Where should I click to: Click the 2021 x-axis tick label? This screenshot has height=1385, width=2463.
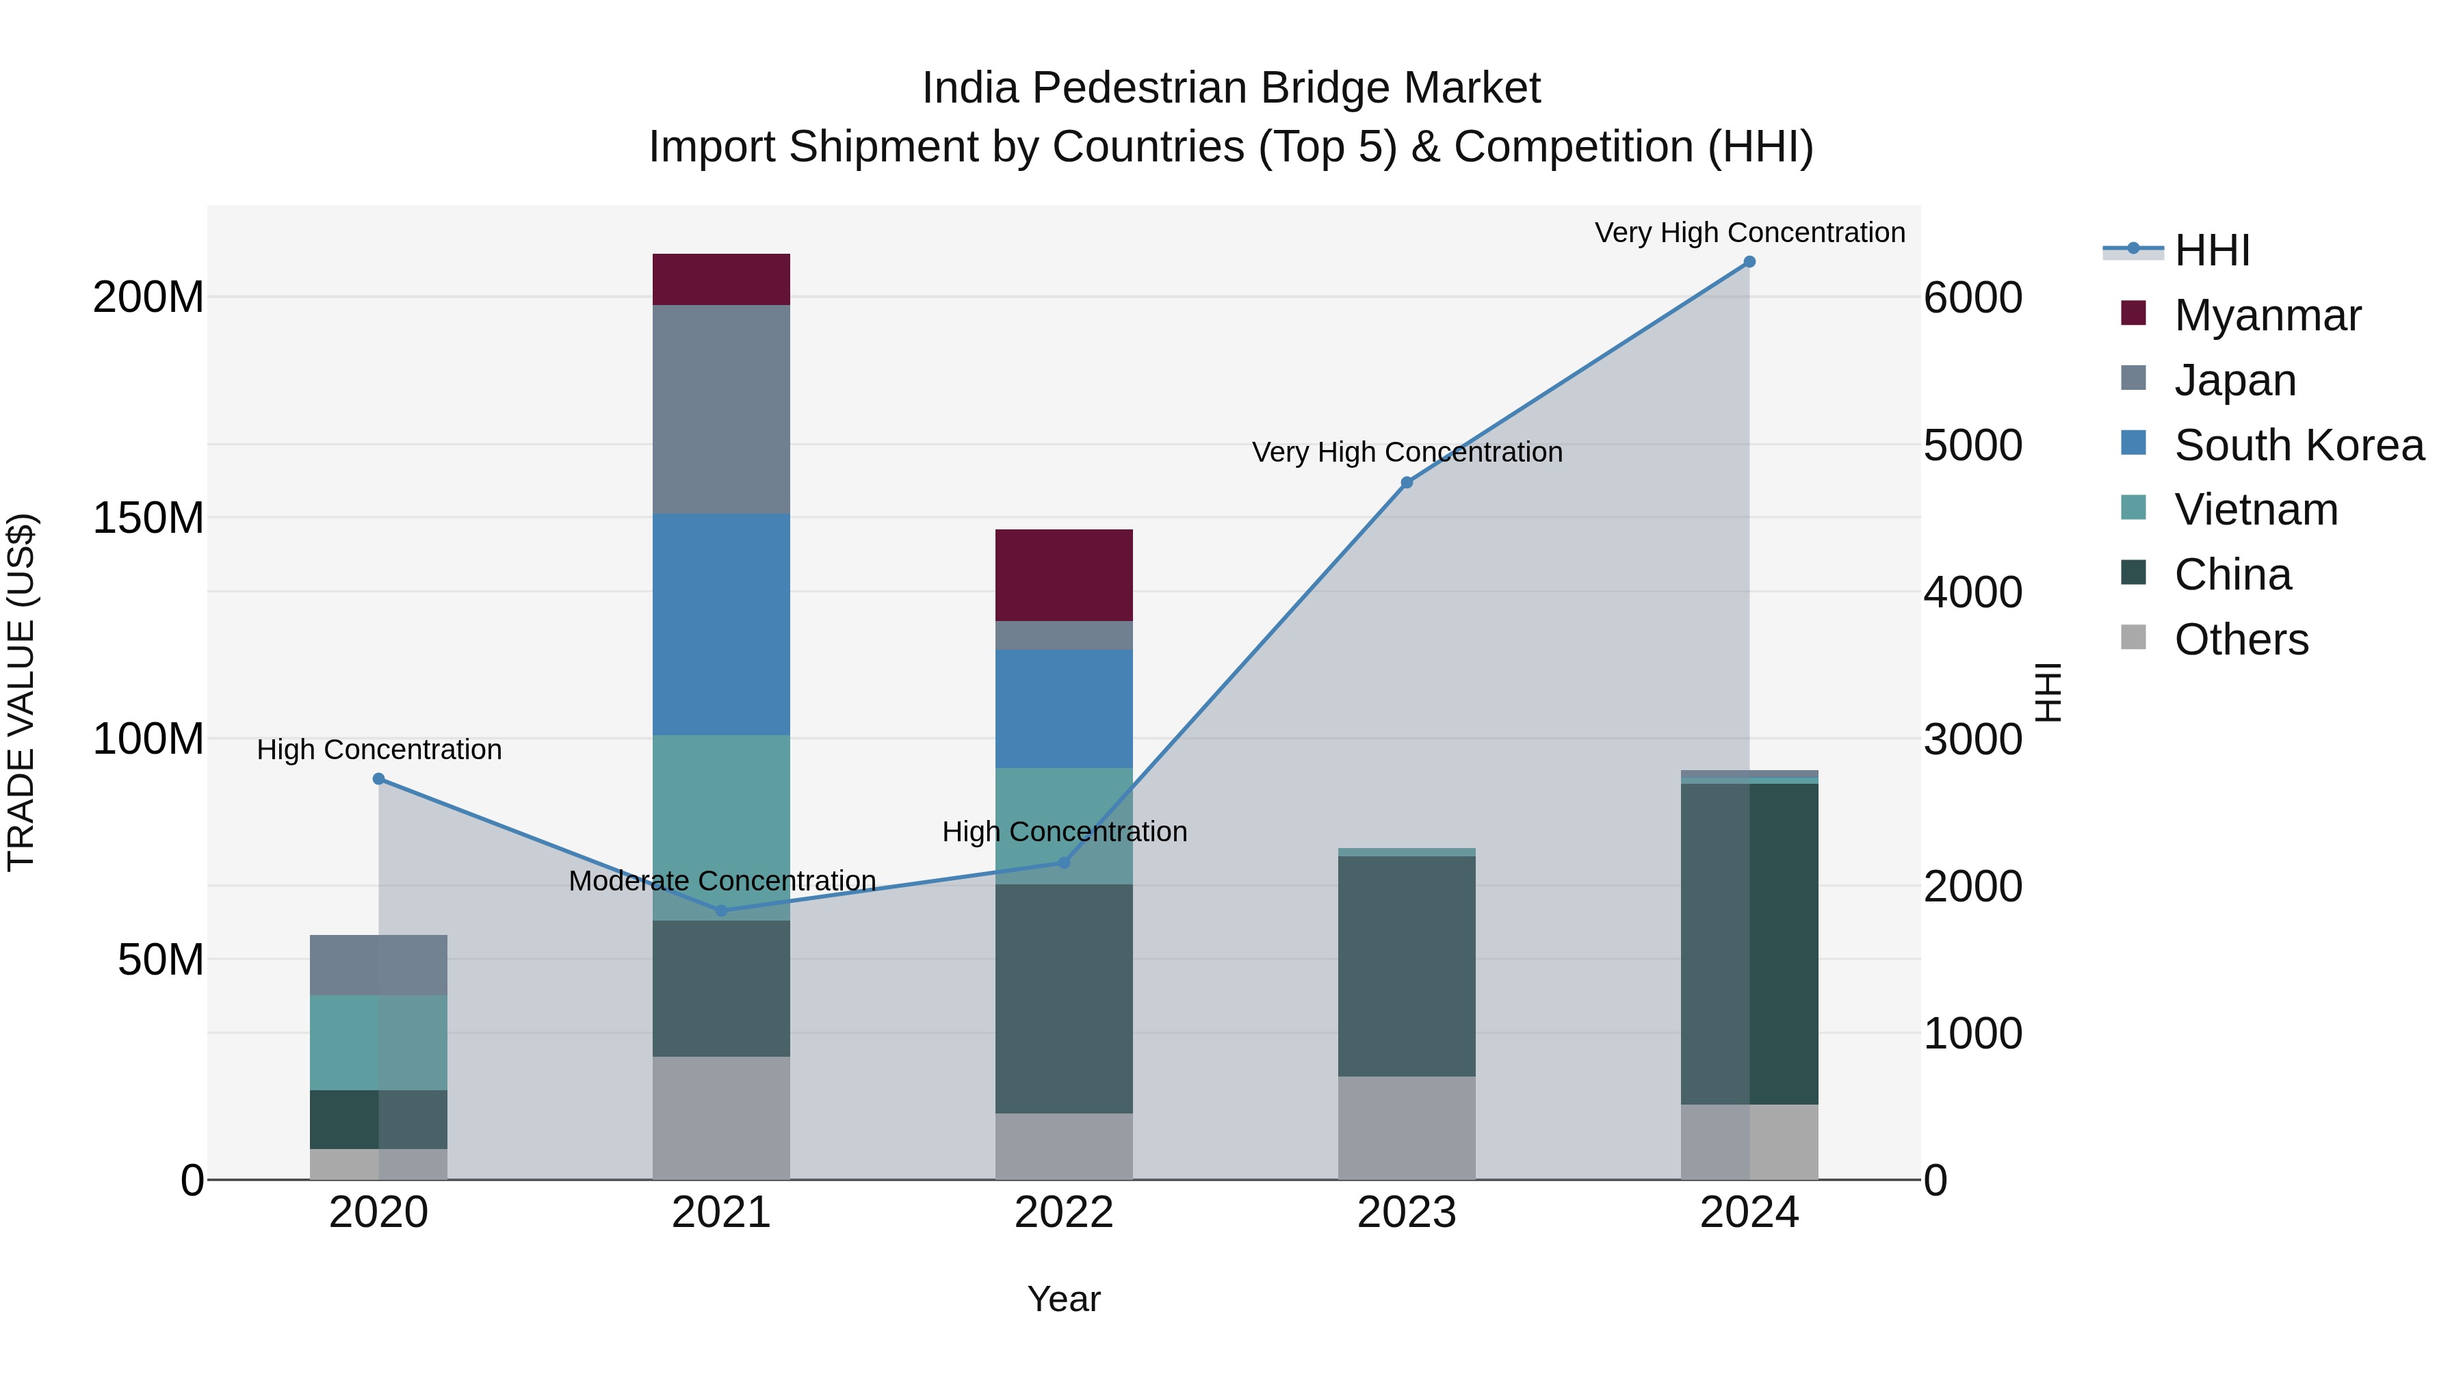tap(722, 1213)
